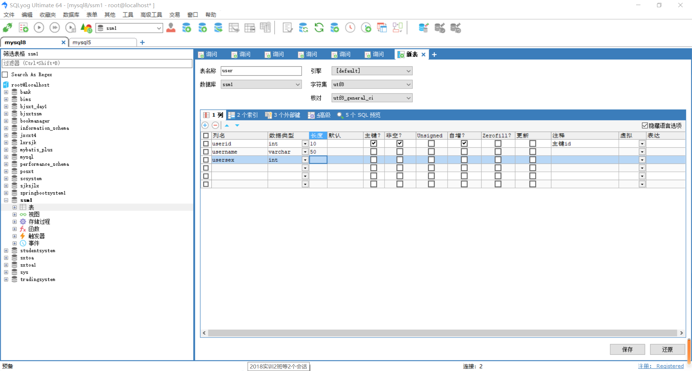Open the User Manager person icon
692x371 pixels.
point(171,28)
